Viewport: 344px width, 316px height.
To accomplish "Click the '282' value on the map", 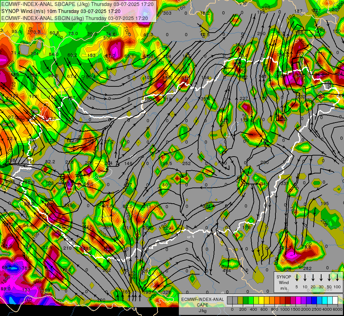I will 307,269.
